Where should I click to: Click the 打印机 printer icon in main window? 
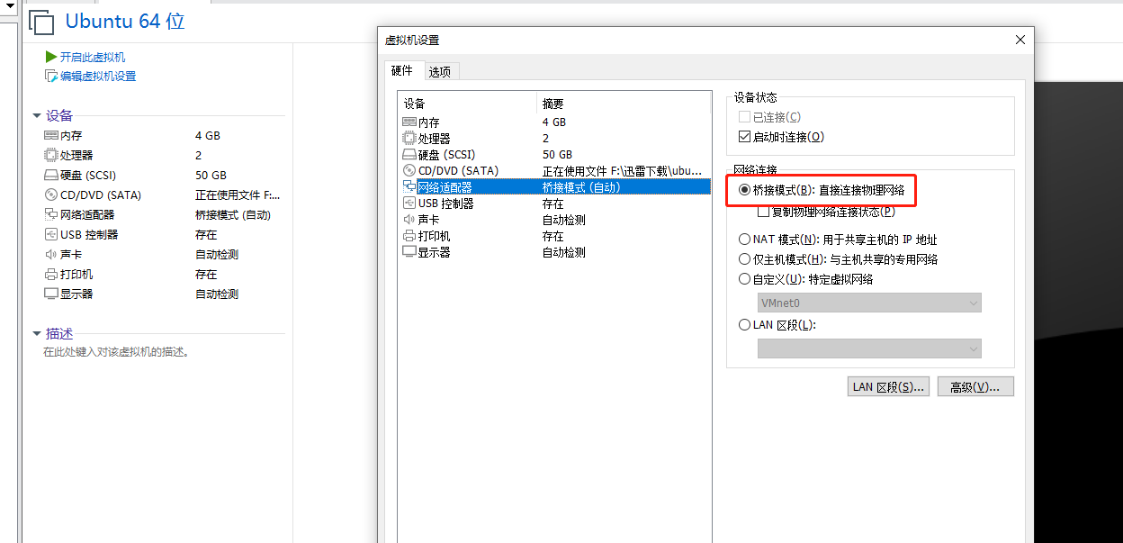pos(50,274)
